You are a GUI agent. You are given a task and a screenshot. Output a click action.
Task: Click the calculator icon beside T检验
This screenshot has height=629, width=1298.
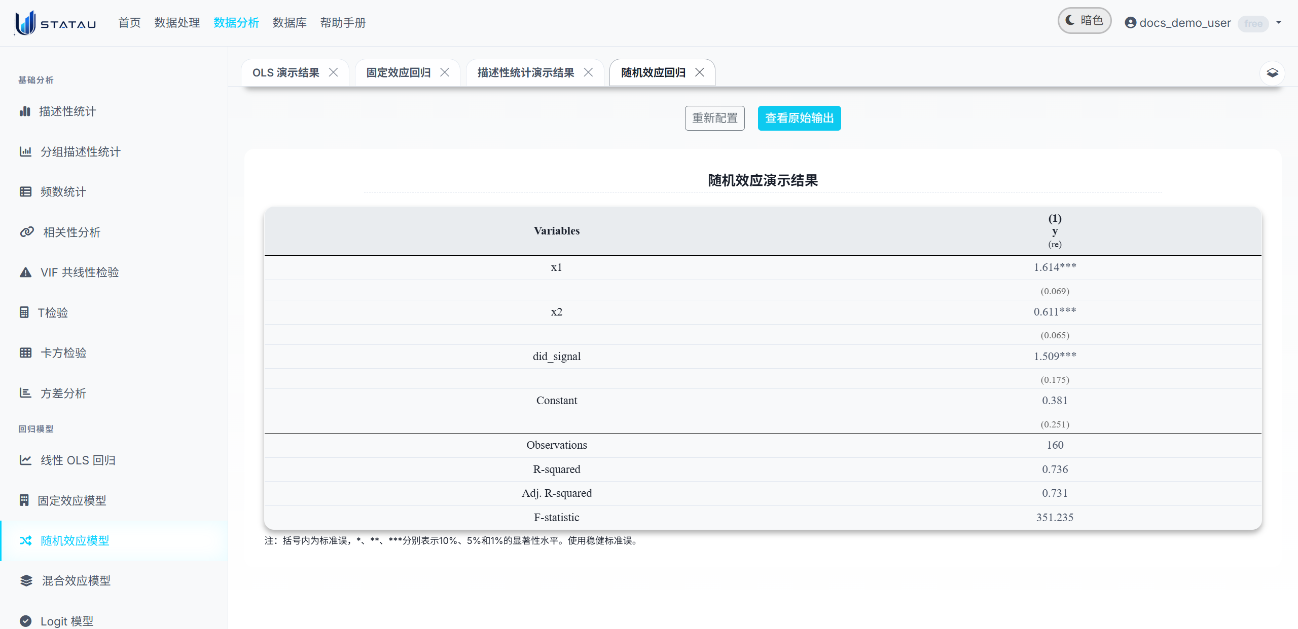(x=24, y=312)
